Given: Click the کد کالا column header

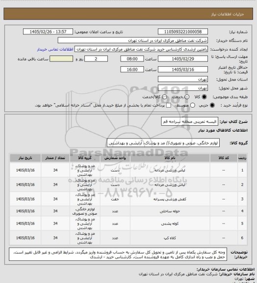Looking at the screenshot, I should click(224, 158).
